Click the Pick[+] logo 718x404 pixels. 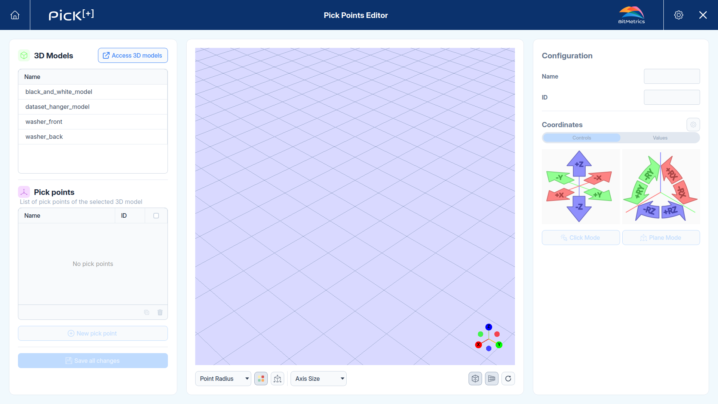coord(71,15)
